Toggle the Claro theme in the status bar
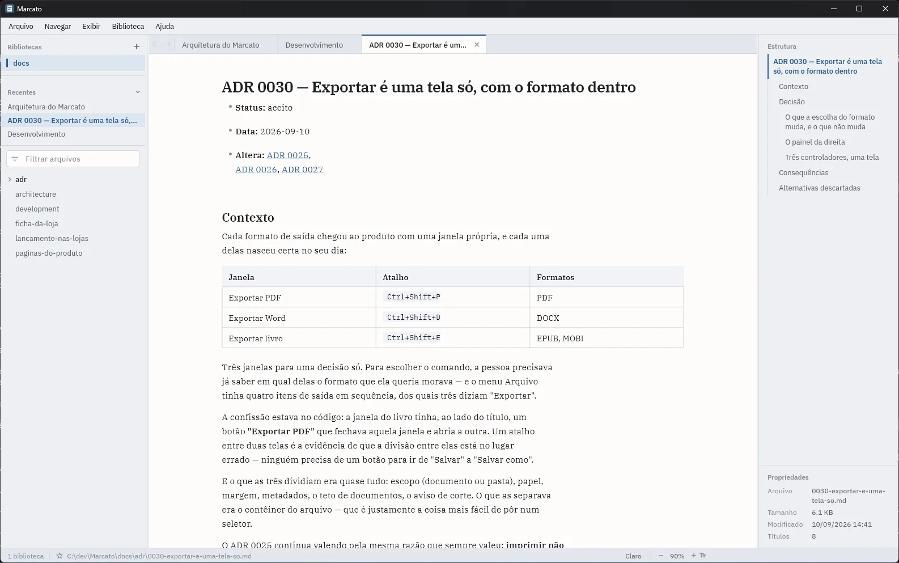899x563 pixels. pyautogui.click(x=633, y=556)
